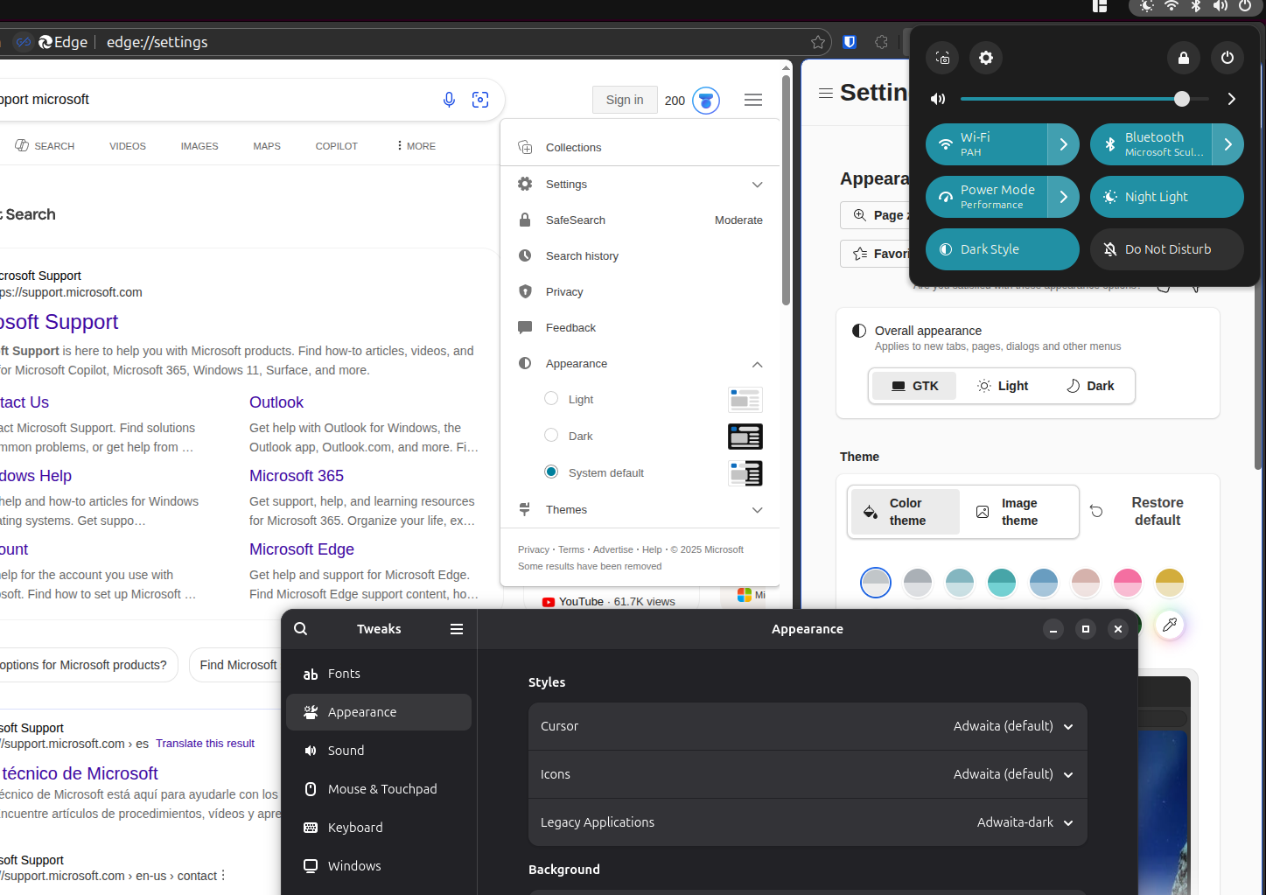Open the Cursor theme dropdown

(1013, 726)
